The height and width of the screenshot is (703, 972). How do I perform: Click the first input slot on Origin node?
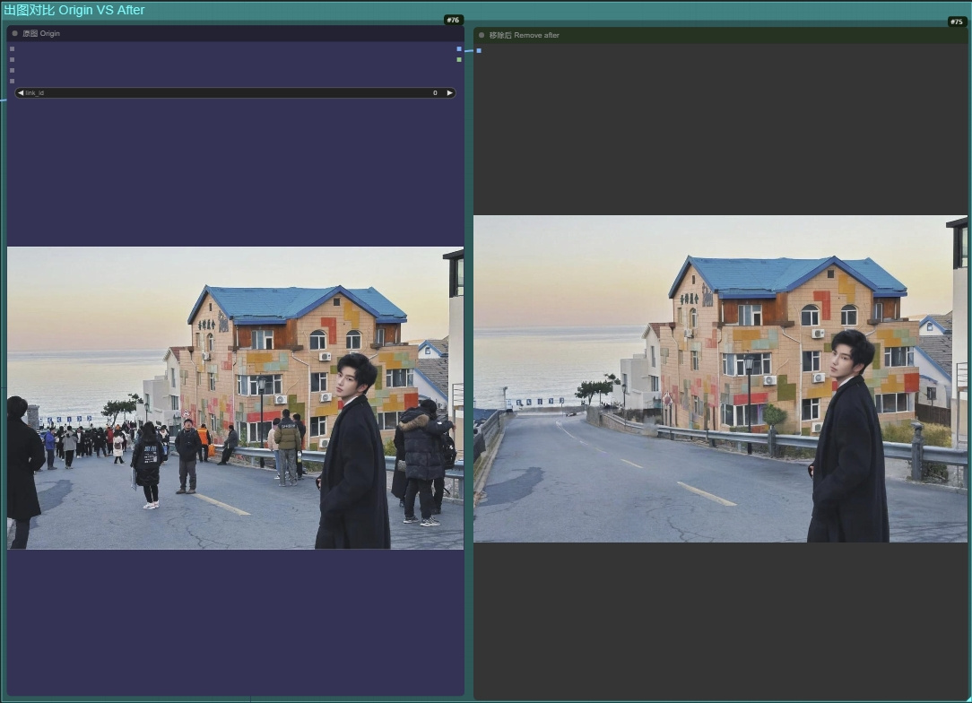[12, 49]
